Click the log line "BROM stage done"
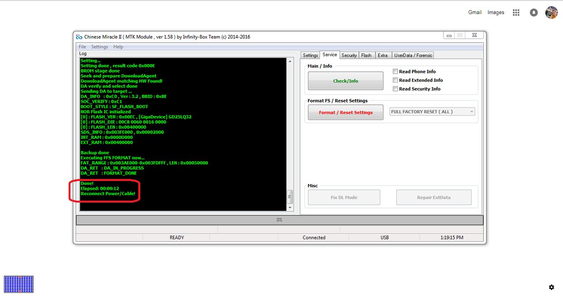The image size is (563, 297). pos(100,71)
